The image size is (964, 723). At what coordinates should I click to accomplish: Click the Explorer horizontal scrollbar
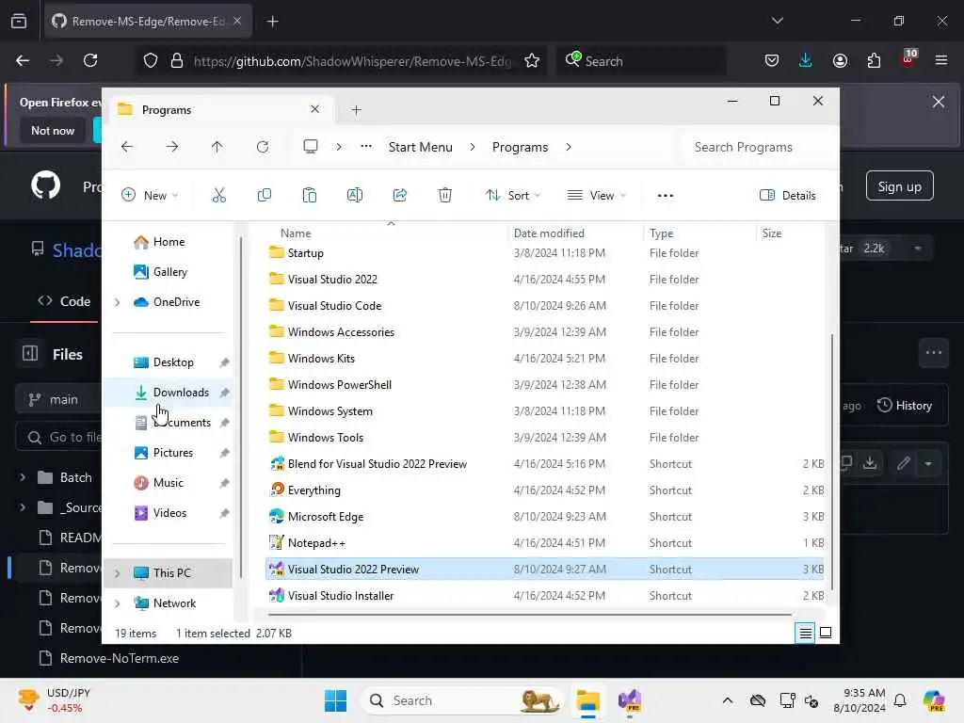click(530, 614)
